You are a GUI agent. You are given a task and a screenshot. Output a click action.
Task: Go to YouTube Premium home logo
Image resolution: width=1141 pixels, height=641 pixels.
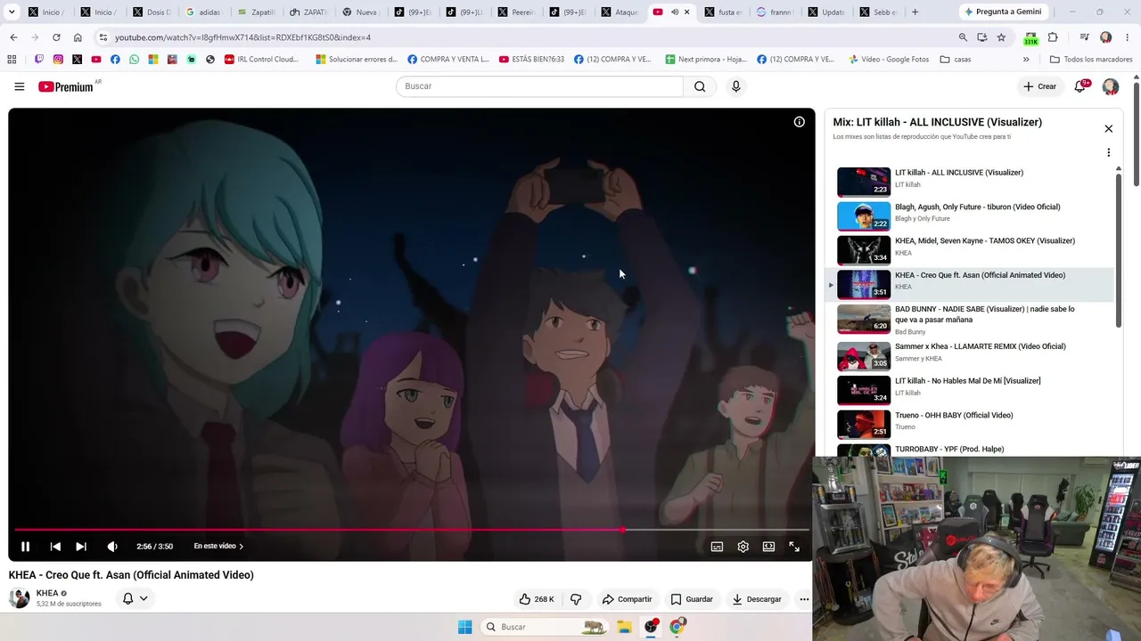point(66,86)
